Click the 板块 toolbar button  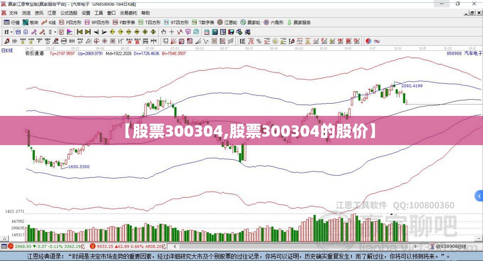31,23
